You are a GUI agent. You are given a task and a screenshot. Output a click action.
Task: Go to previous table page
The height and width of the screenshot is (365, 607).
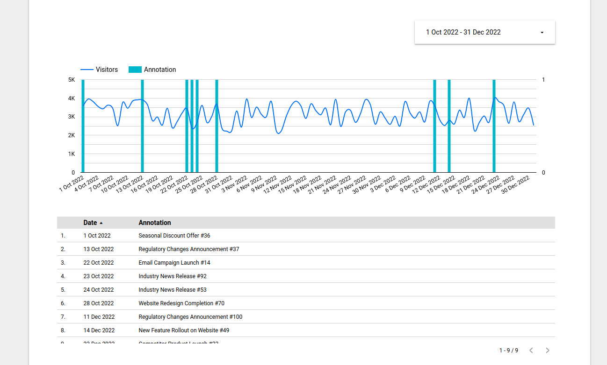point(531,351)
